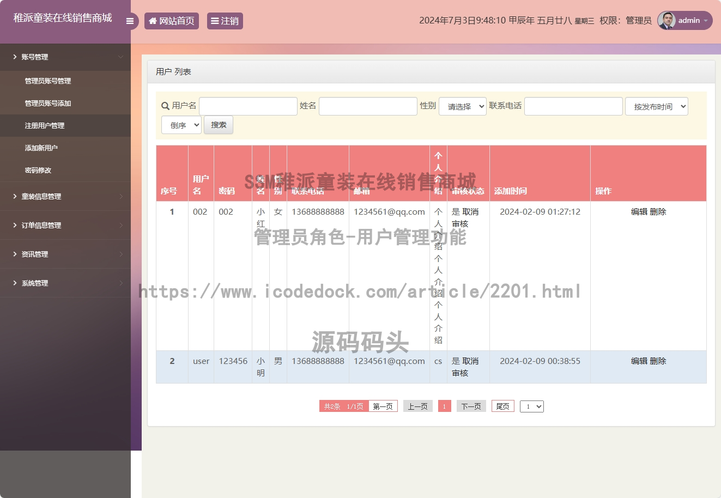This screenshot has width=721, height=498.
Task: Click the 用户 列表 panel title
Action: [x=173, y=71]
